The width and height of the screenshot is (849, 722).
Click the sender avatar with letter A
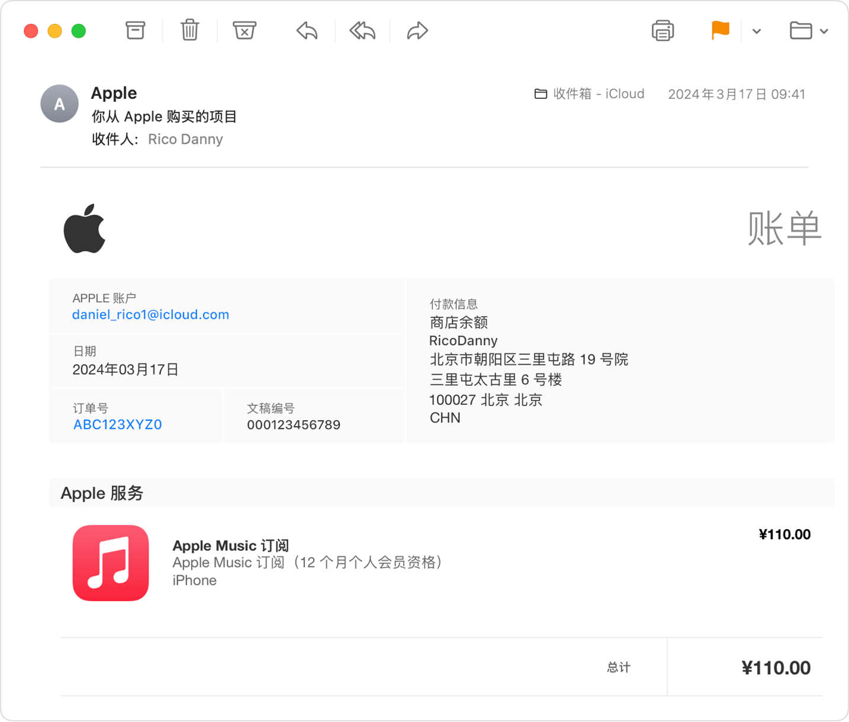tap(59, 104)
